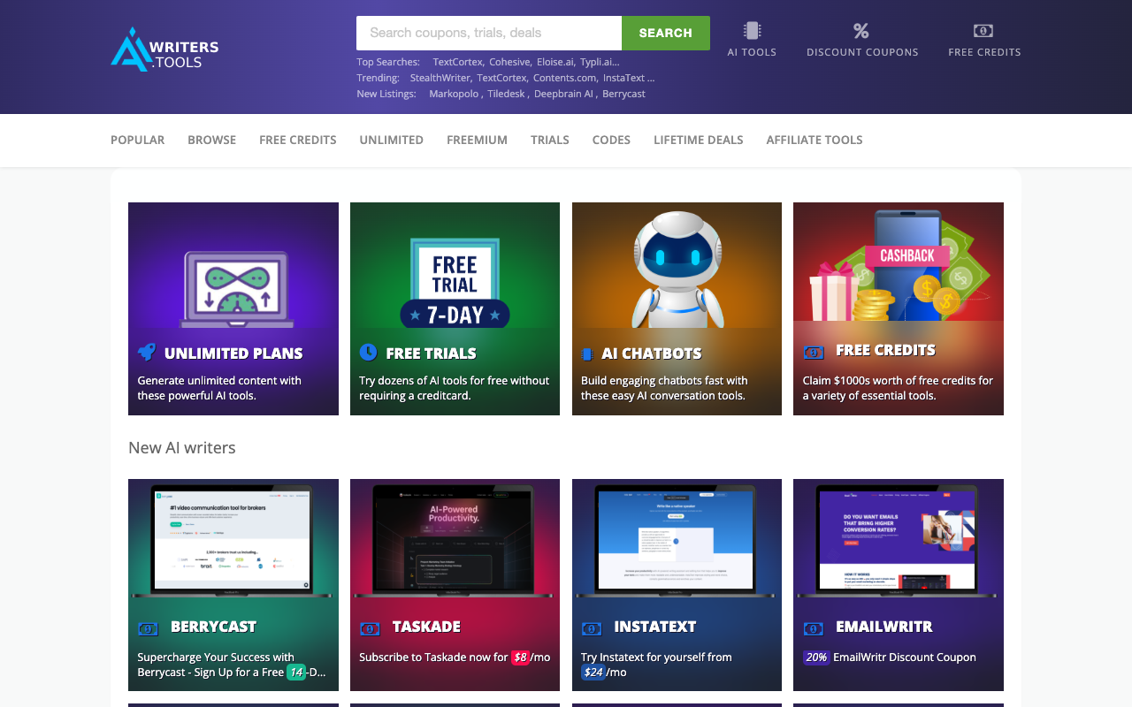Open Unlimited Plans infinity laptop image
Image resolution: width=1132 pixels, height=707 pixels.
pos(233,265)
